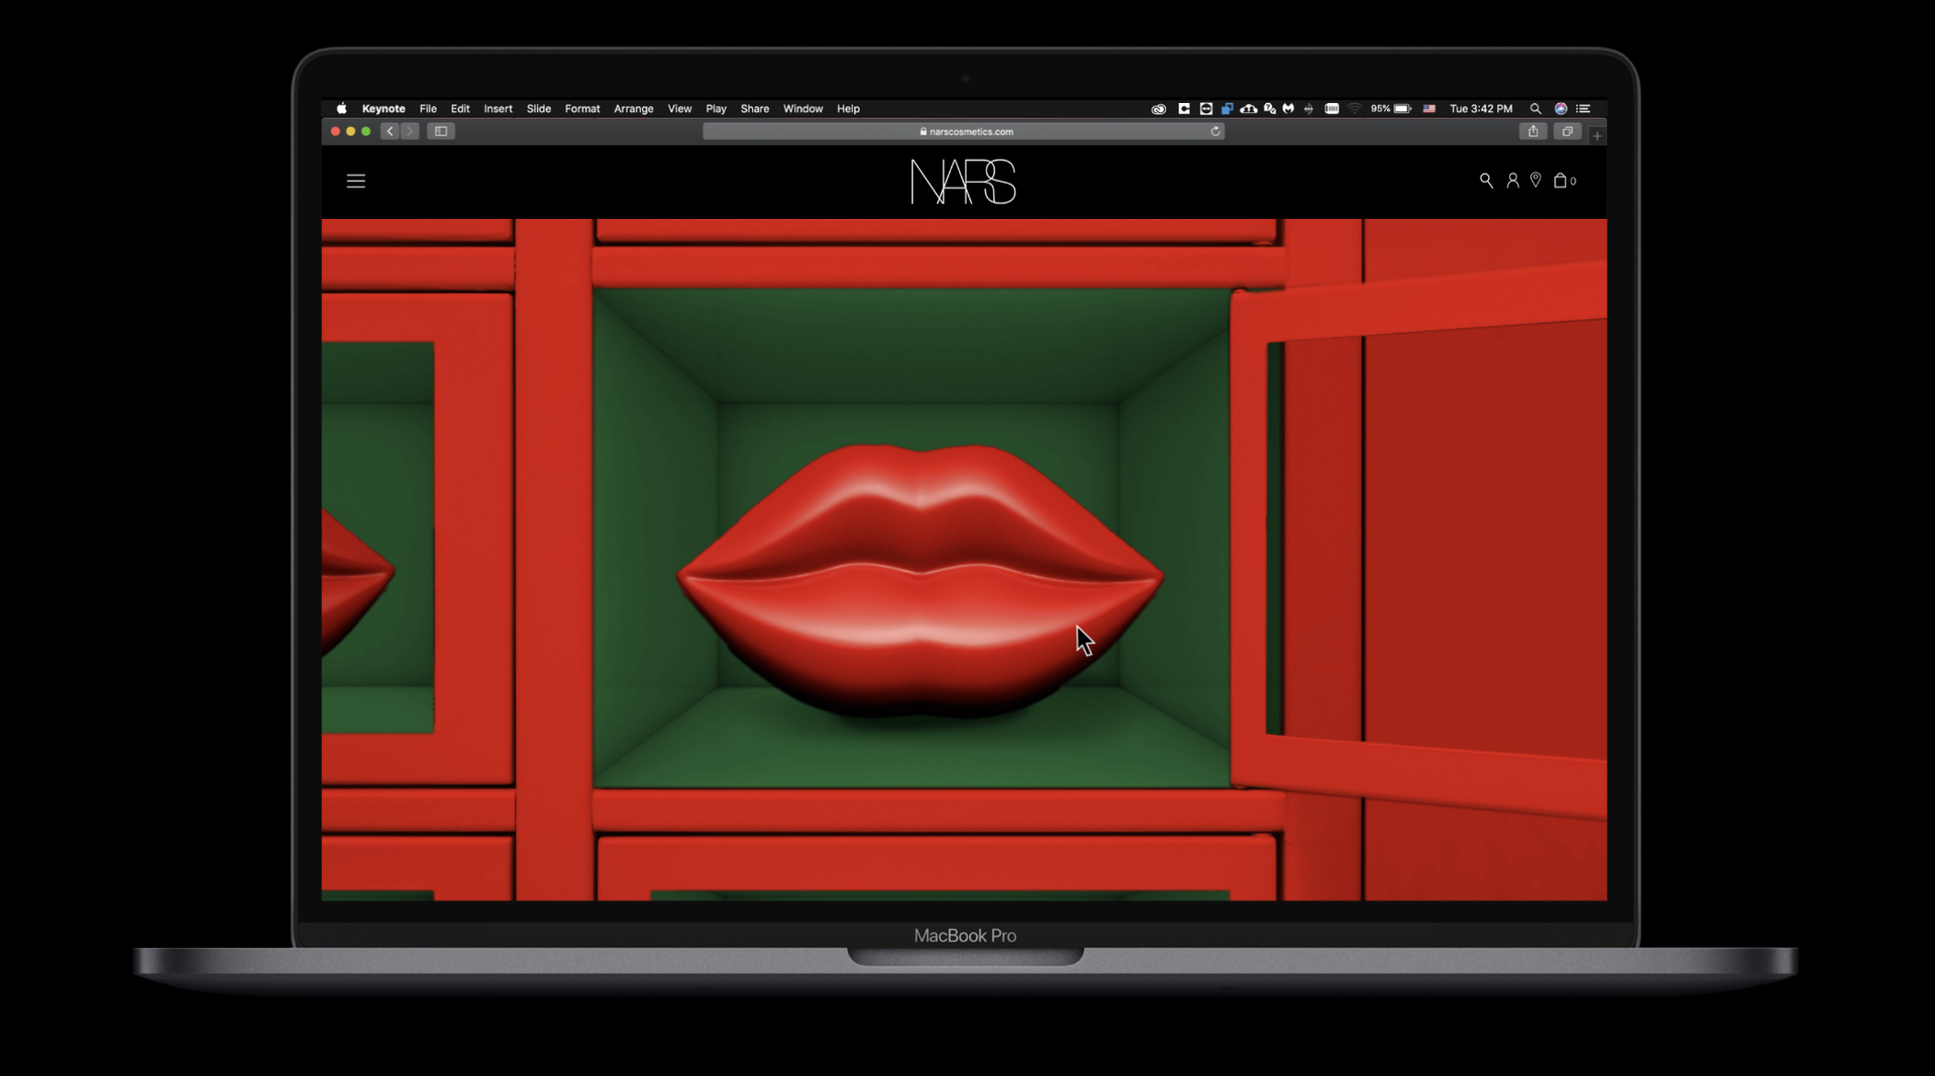The height and width of the screenshot is (1076, 1935).
Task: Click the store locator pin icon
Action: tap(1536, 180)
